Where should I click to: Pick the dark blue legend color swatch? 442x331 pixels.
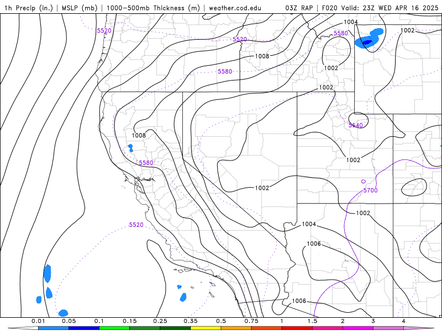[x=84, y=328]
